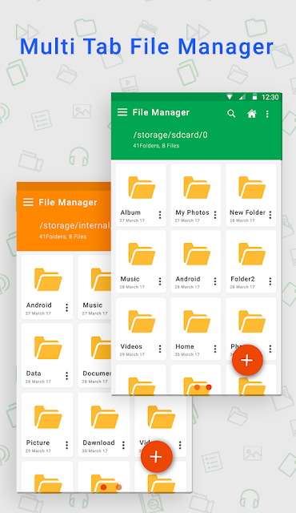Click the File Manager title in orange window

68,203
